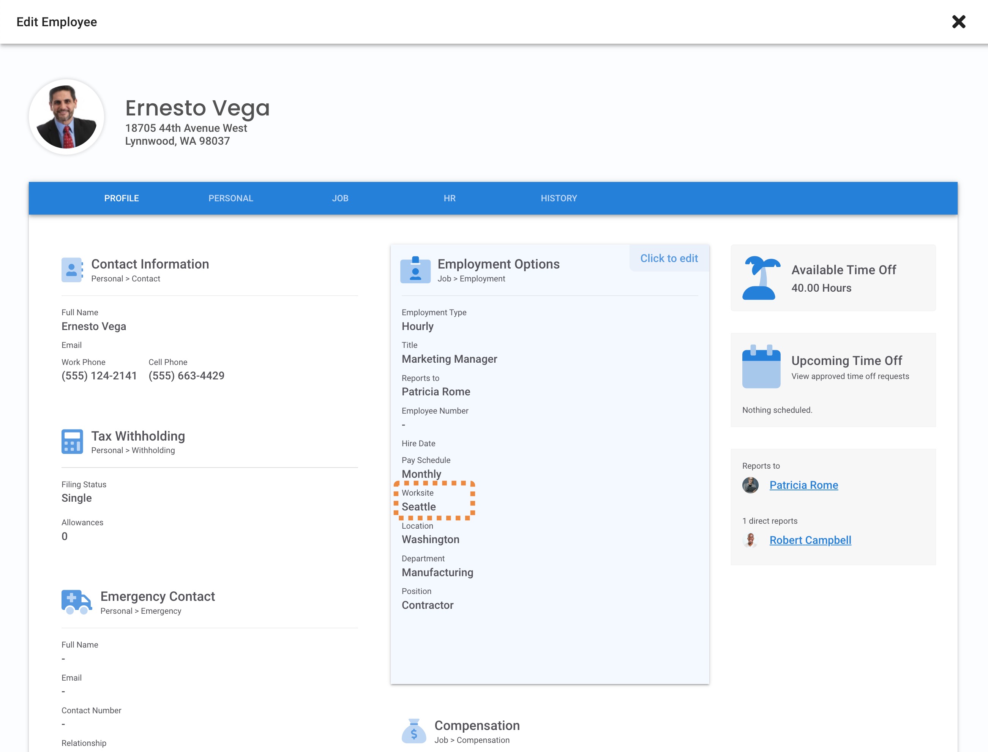The width and height of the screenshot is (988, 752).
Task: Click the '18705 44th Avenue West' address line
Action: click(186, 128)
